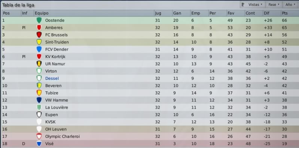Select the UR Namur black-yellow crest
The width and height of the screenshot is (299, 148).
[x=39, y=64]
